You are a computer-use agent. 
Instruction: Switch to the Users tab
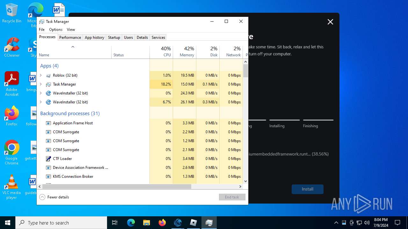point(128,37)
